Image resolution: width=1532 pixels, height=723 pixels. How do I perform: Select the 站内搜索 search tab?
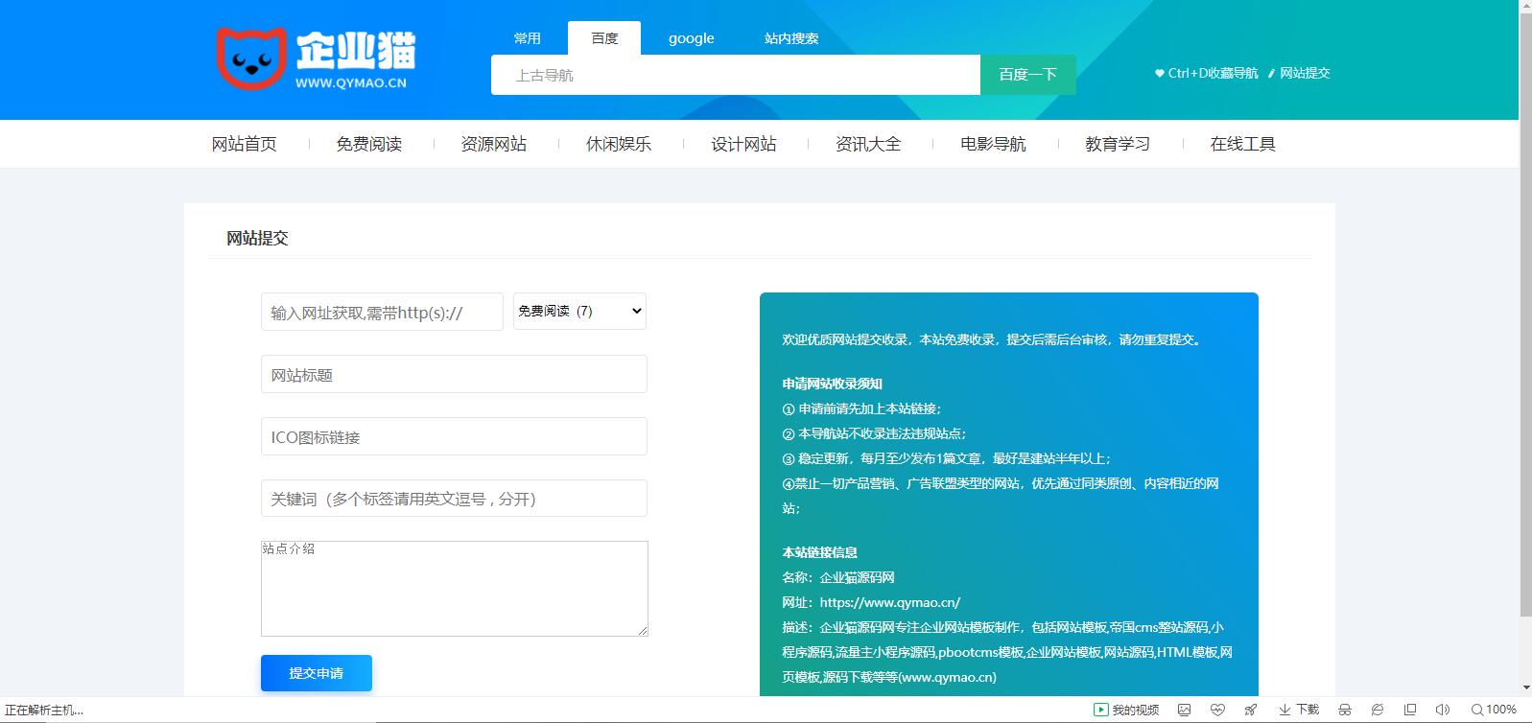pyautogui.click(x=791, y=38)
